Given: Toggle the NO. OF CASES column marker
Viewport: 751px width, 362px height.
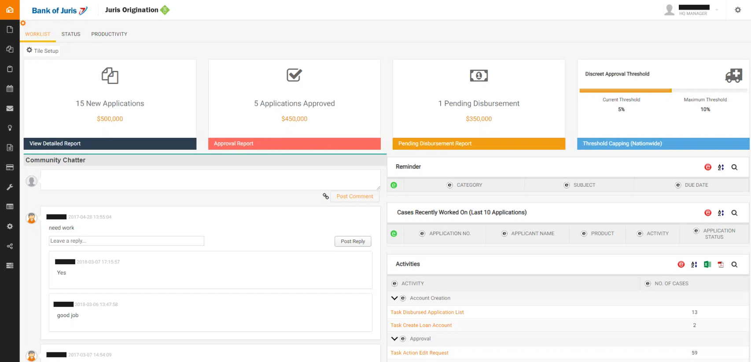Looking at the screenshot, I should coord(648,284).
